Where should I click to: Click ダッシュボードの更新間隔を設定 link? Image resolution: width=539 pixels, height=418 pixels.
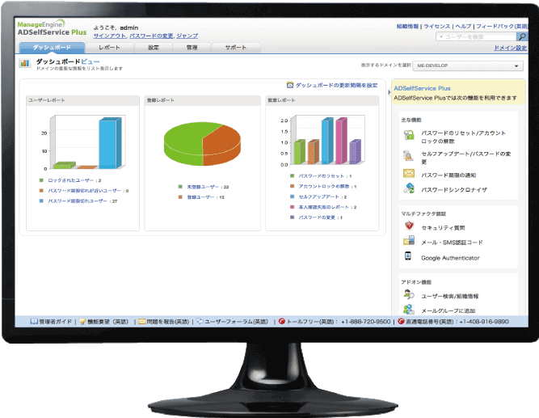tap(336, 85)
